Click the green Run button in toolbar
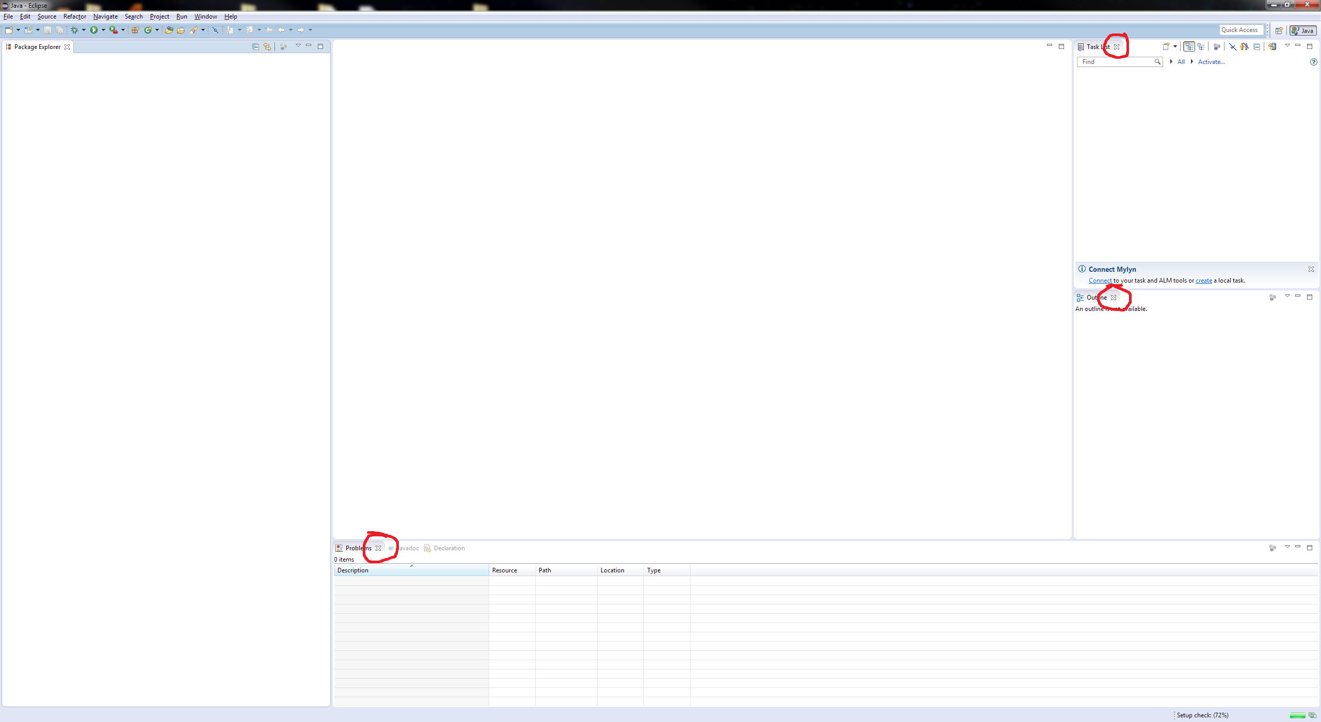This screenshot has width=1321, height=722. [94, 30]
